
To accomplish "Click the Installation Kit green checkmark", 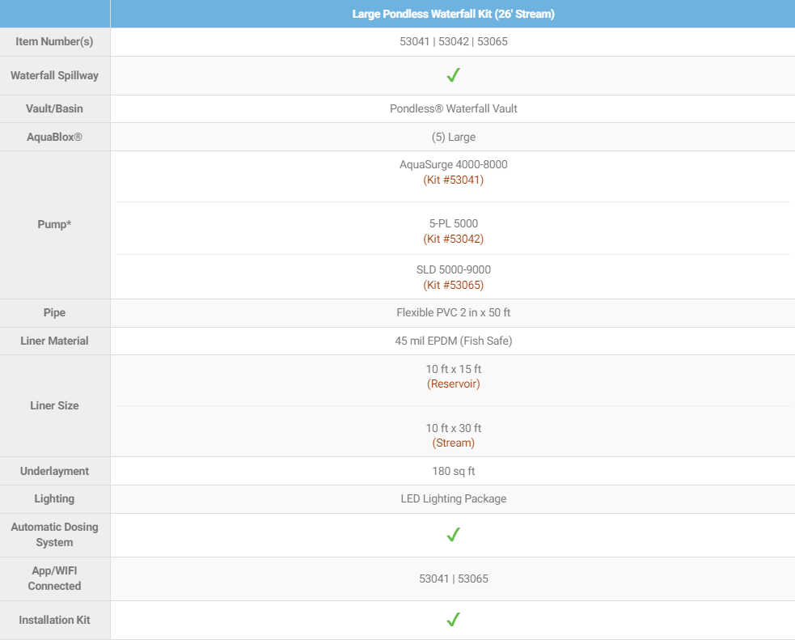I will (x=453, y=620).
